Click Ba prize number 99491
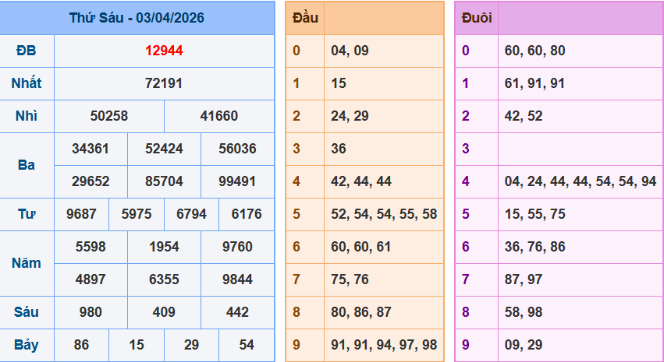 click(x=237, y=181)
